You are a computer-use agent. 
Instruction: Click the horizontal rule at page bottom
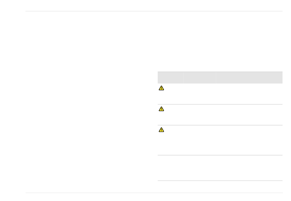click(154, 193)
